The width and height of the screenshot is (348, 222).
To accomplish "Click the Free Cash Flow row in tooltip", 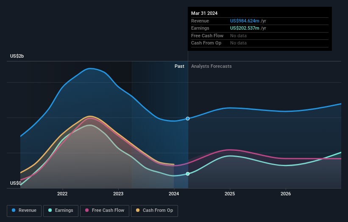I will tap(260, 36).
